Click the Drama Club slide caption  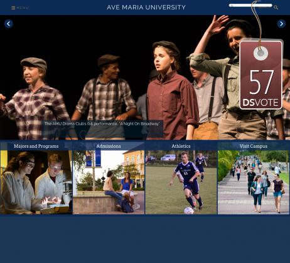[x=102, y=124]
